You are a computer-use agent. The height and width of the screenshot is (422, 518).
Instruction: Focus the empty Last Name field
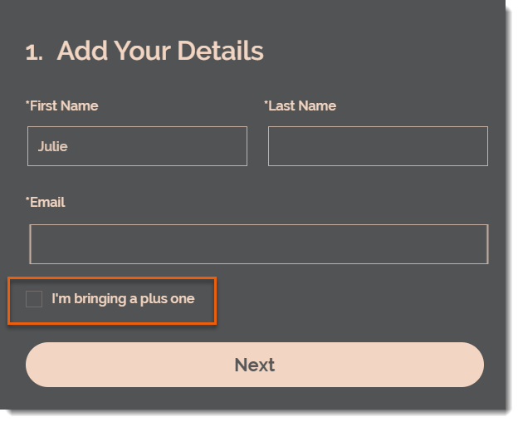(378, 146)
